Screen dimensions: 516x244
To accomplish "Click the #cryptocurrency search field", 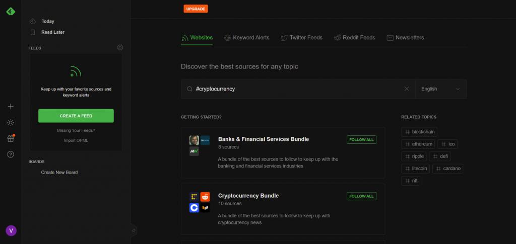I will [298, 89].
